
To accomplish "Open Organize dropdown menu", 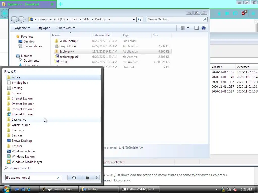I will pyautogui.click(x=22, y=28).
